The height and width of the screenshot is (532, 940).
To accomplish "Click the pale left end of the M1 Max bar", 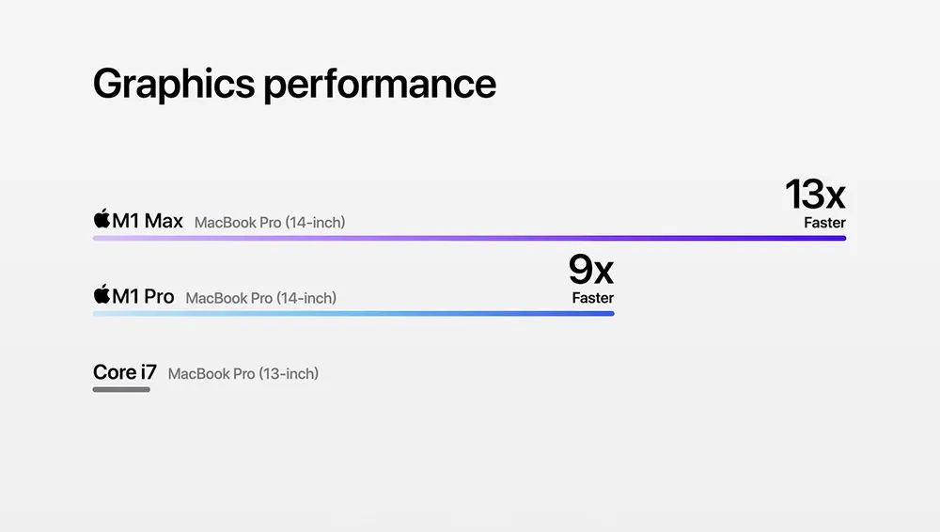I will [102, 238].
